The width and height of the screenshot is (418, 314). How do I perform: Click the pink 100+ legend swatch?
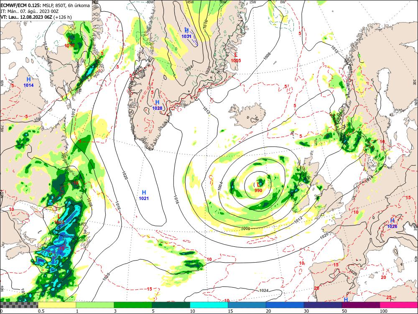pos(399,305)
